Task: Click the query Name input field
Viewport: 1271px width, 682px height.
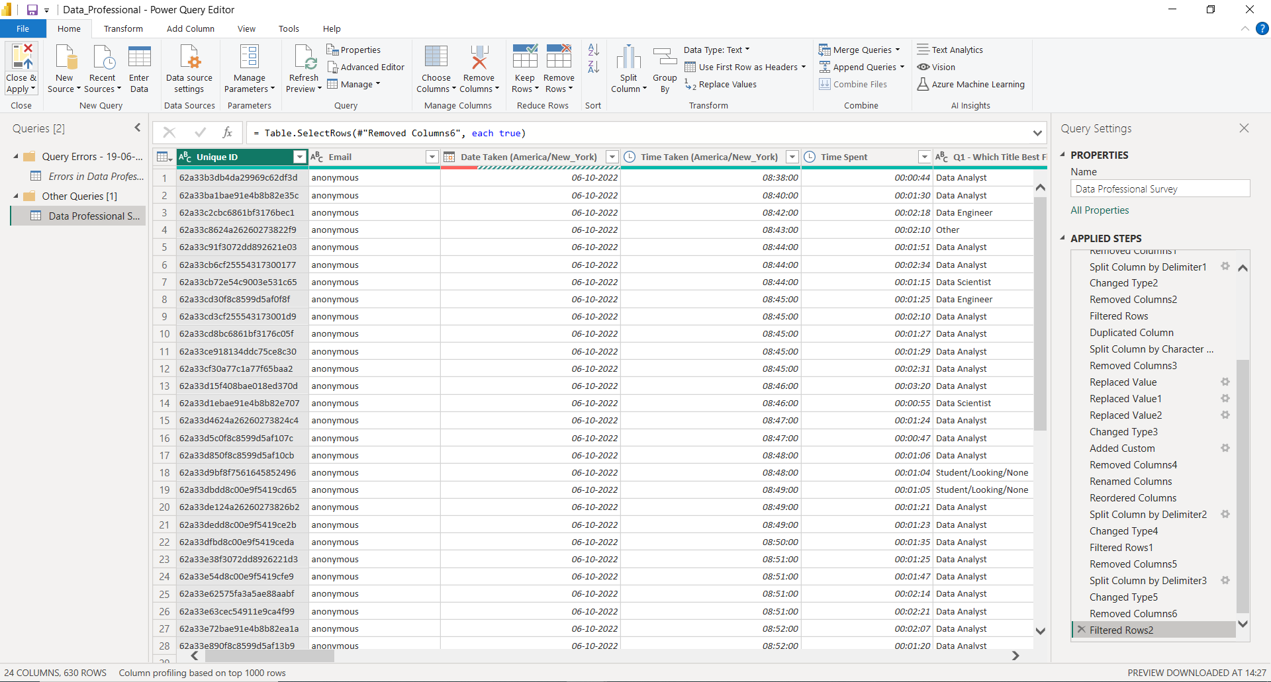Action: (1160, 189)
